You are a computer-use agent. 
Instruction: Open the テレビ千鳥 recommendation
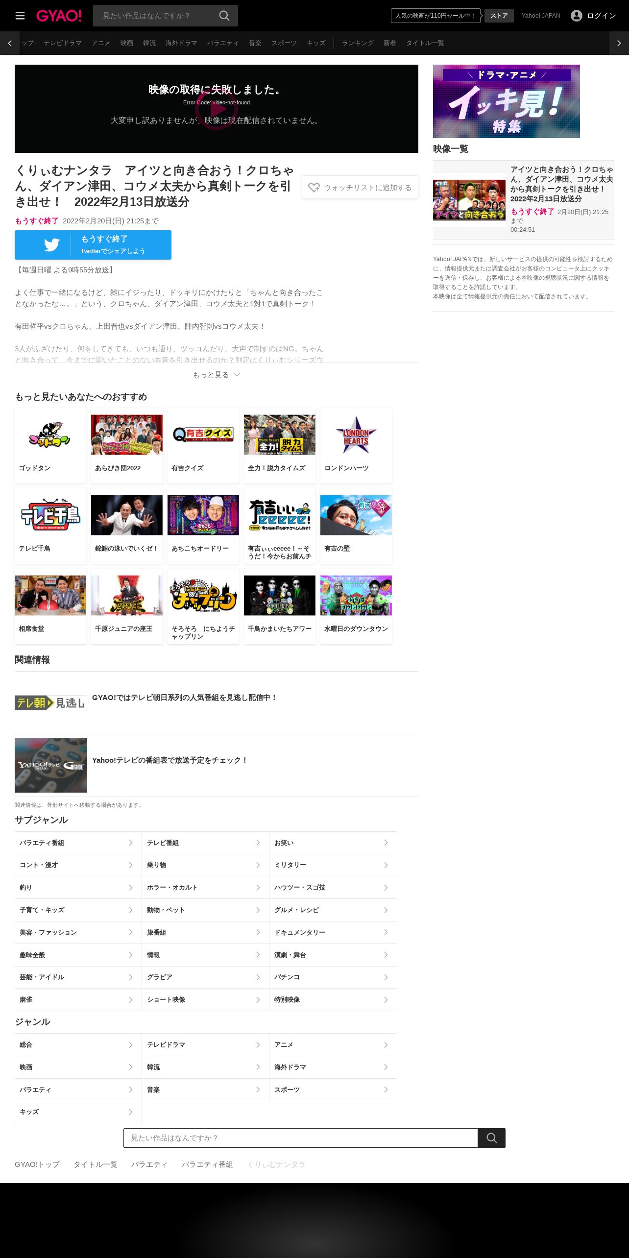(x=50, y=526)
